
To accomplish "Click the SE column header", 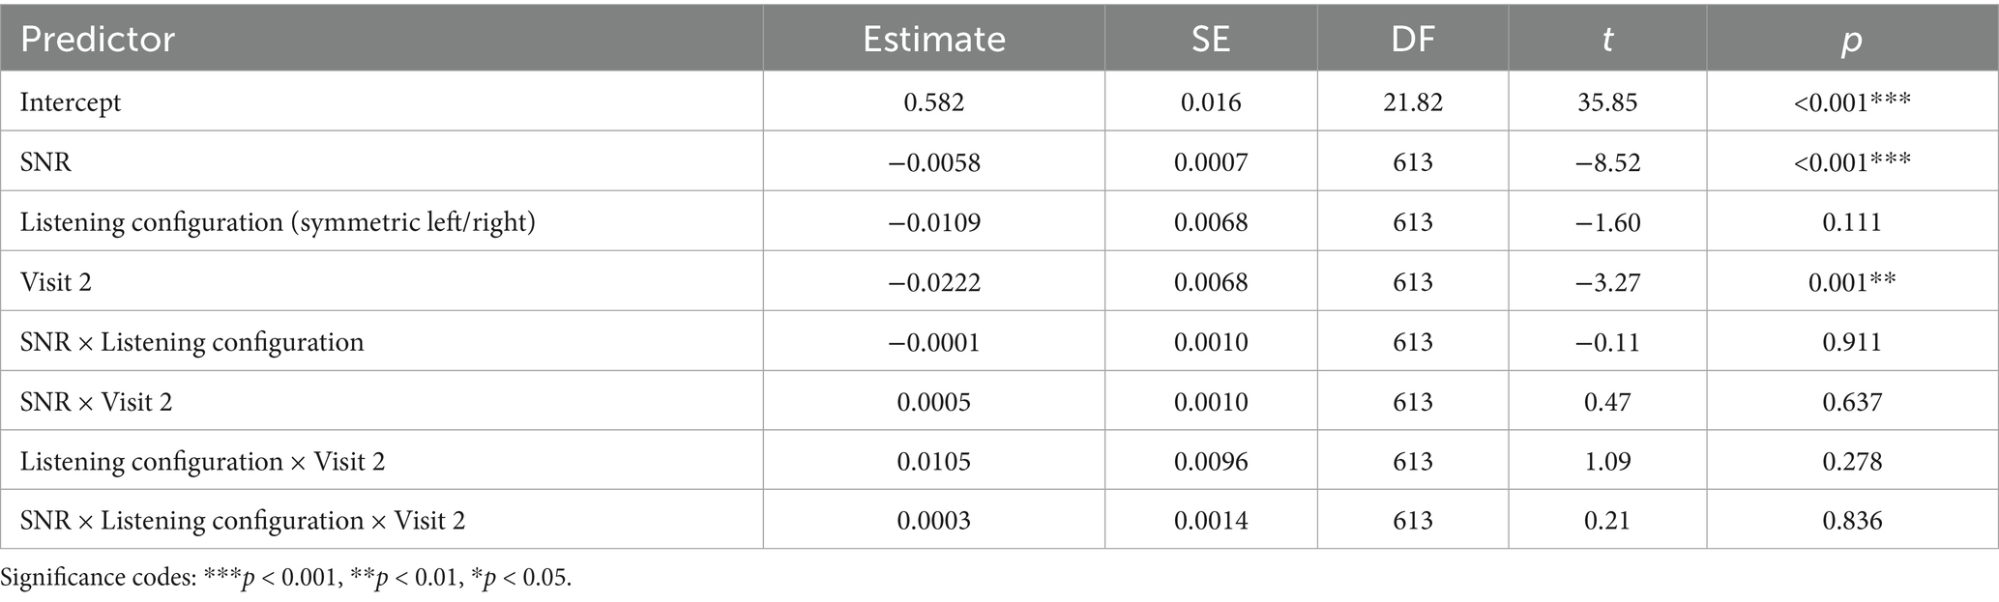I will click(1210, 39).
